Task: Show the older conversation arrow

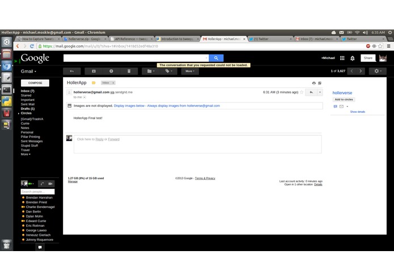Action: click(x=361, y=71)
